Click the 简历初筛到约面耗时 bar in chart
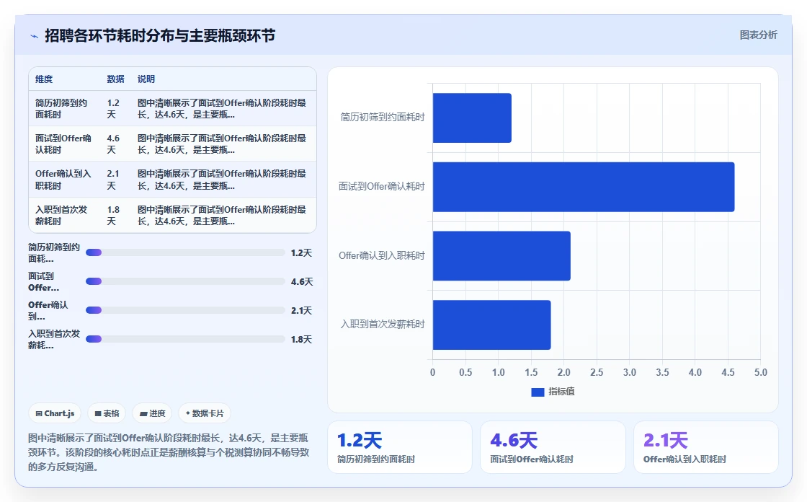The width and height of the screenshot is (807, 502). (472, 118)
